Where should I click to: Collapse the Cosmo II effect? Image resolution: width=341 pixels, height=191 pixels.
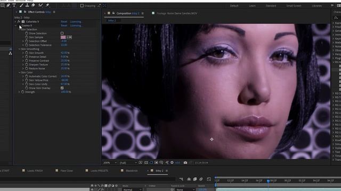15,25
